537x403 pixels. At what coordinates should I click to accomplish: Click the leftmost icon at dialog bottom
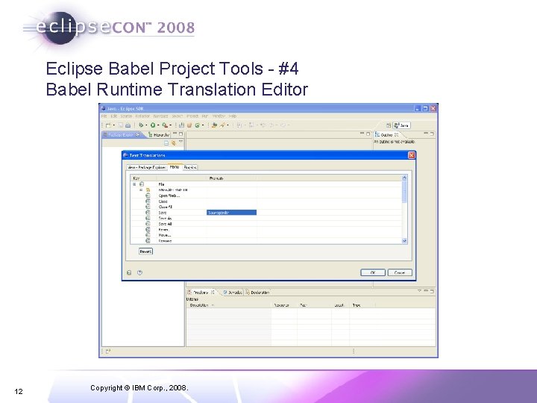(129, 272)
